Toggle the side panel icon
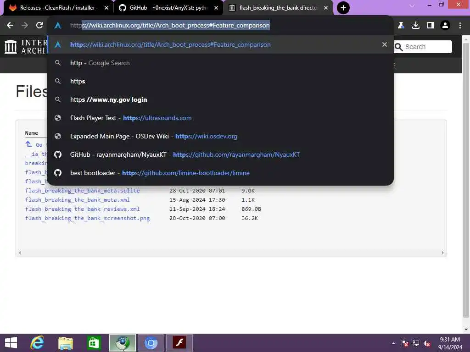Viewport: 470px width, 352px height. (431, 26)
